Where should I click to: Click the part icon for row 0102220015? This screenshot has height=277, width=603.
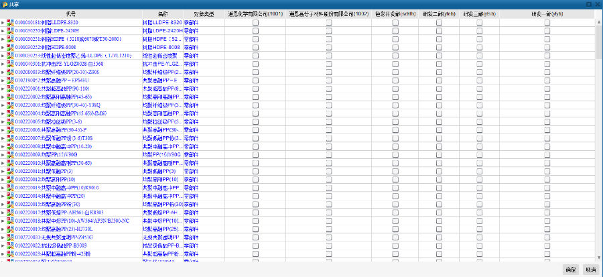click(10, 205)
